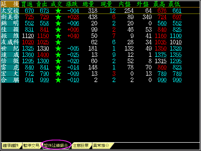
Task: Click the 總量 column header
Action: coord(89,4)
